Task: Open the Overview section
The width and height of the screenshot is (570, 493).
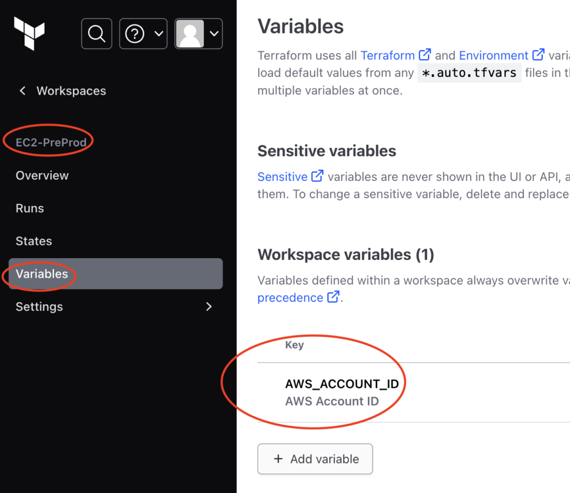Action: [42, 175]
